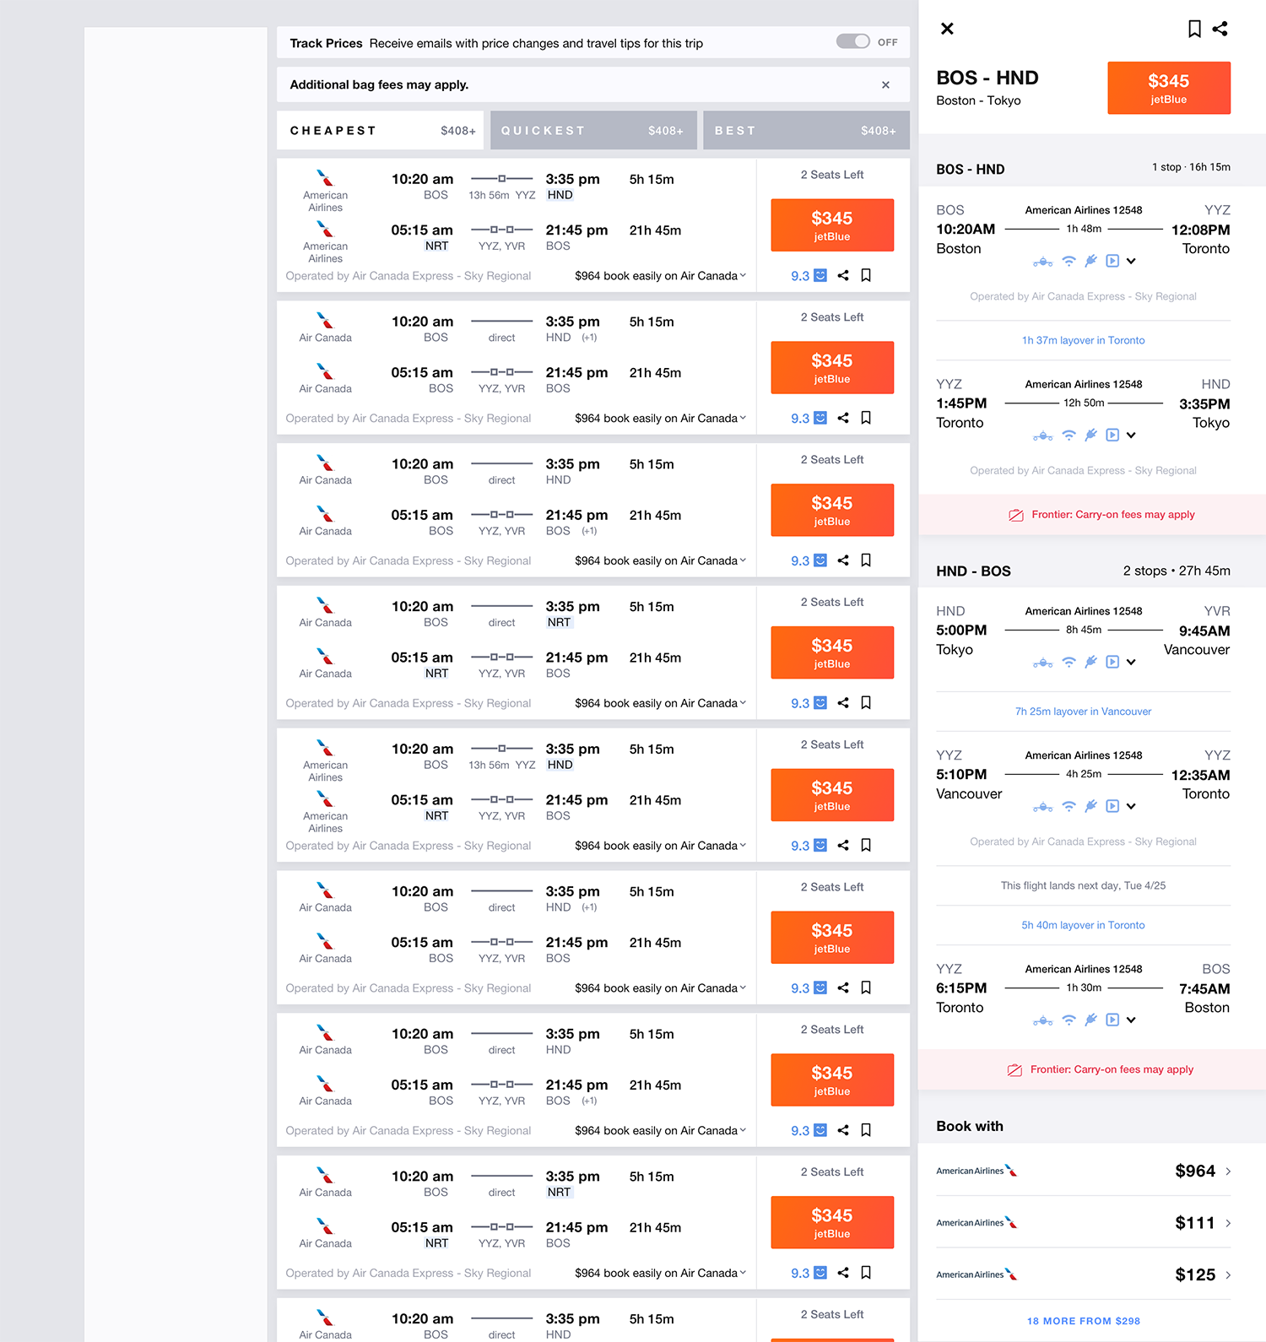Select the Best sorting tab
The image size is (1266, 1342).
(x=806, y=130)
